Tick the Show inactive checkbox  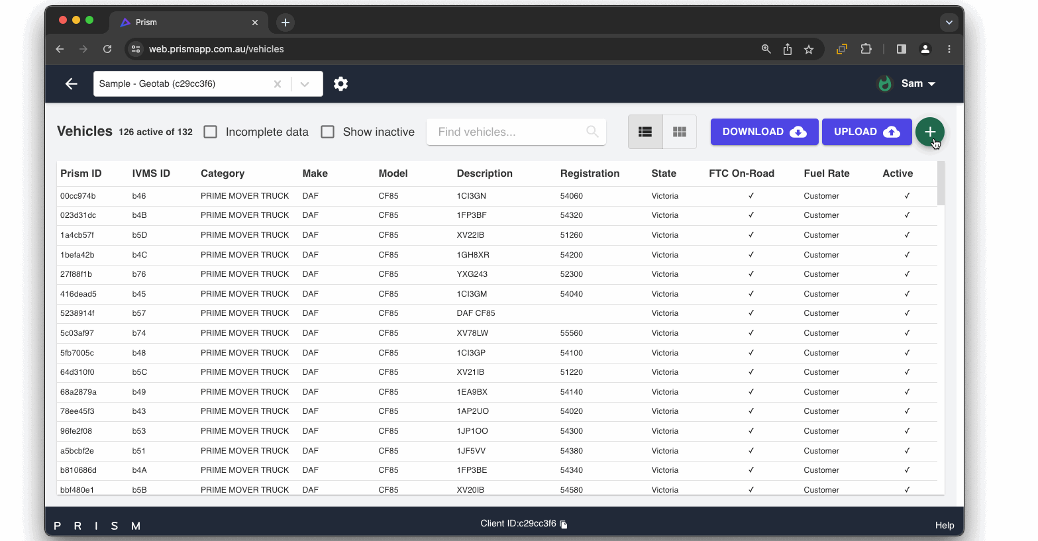[328, 132]
